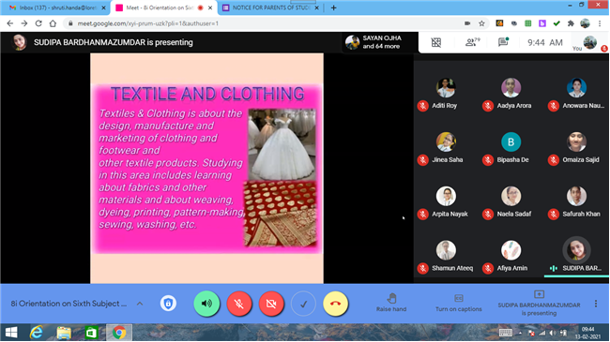Click the presented Textile and Clothing slide

click(206, 169)
